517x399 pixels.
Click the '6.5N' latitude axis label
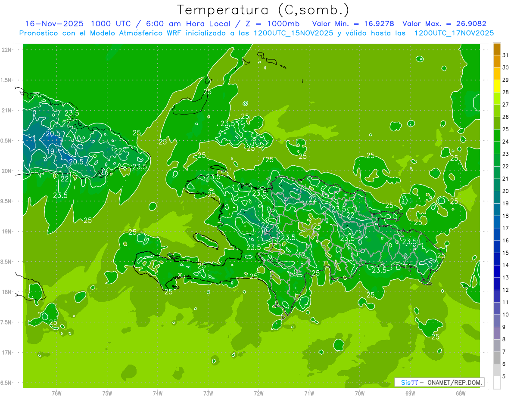click(6, 383)
